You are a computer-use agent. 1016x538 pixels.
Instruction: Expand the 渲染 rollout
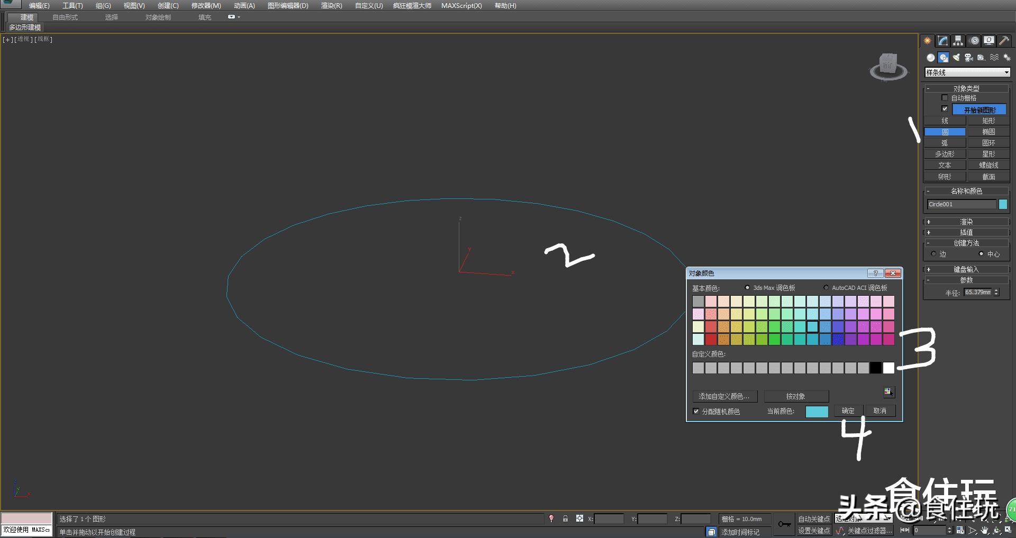tap(966, 222)
